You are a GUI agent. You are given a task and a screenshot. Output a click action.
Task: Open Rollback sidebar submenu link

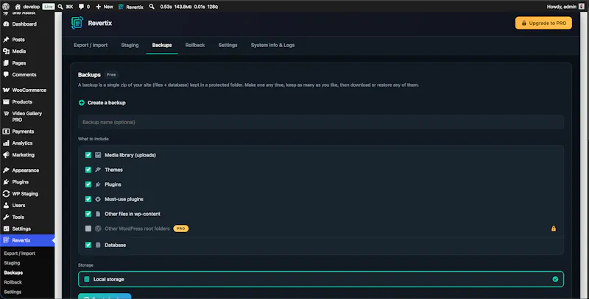(x=13, y=282)
